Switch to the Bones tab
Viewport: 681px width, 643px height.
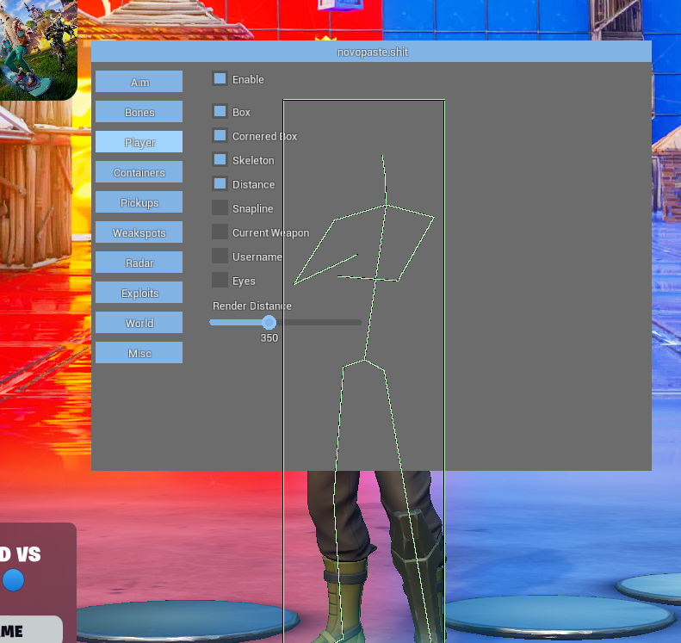pos(139,112)
